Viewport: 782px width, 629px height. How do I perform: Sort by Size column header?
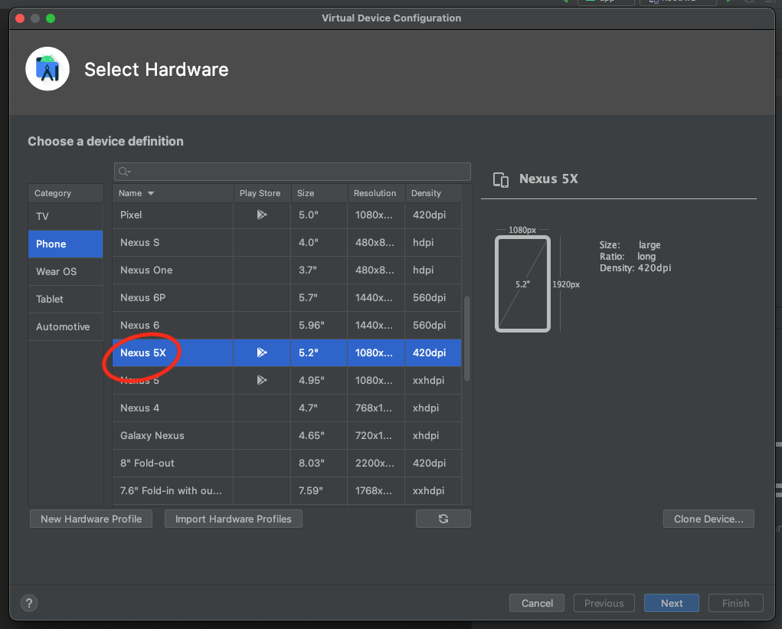tap(319, 193)
